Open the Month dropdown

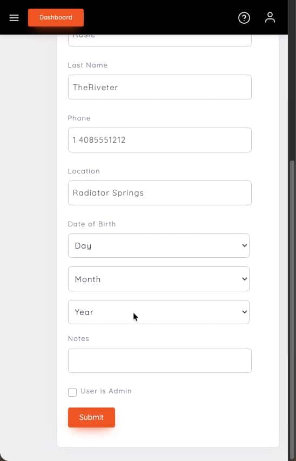coord(159,279)
